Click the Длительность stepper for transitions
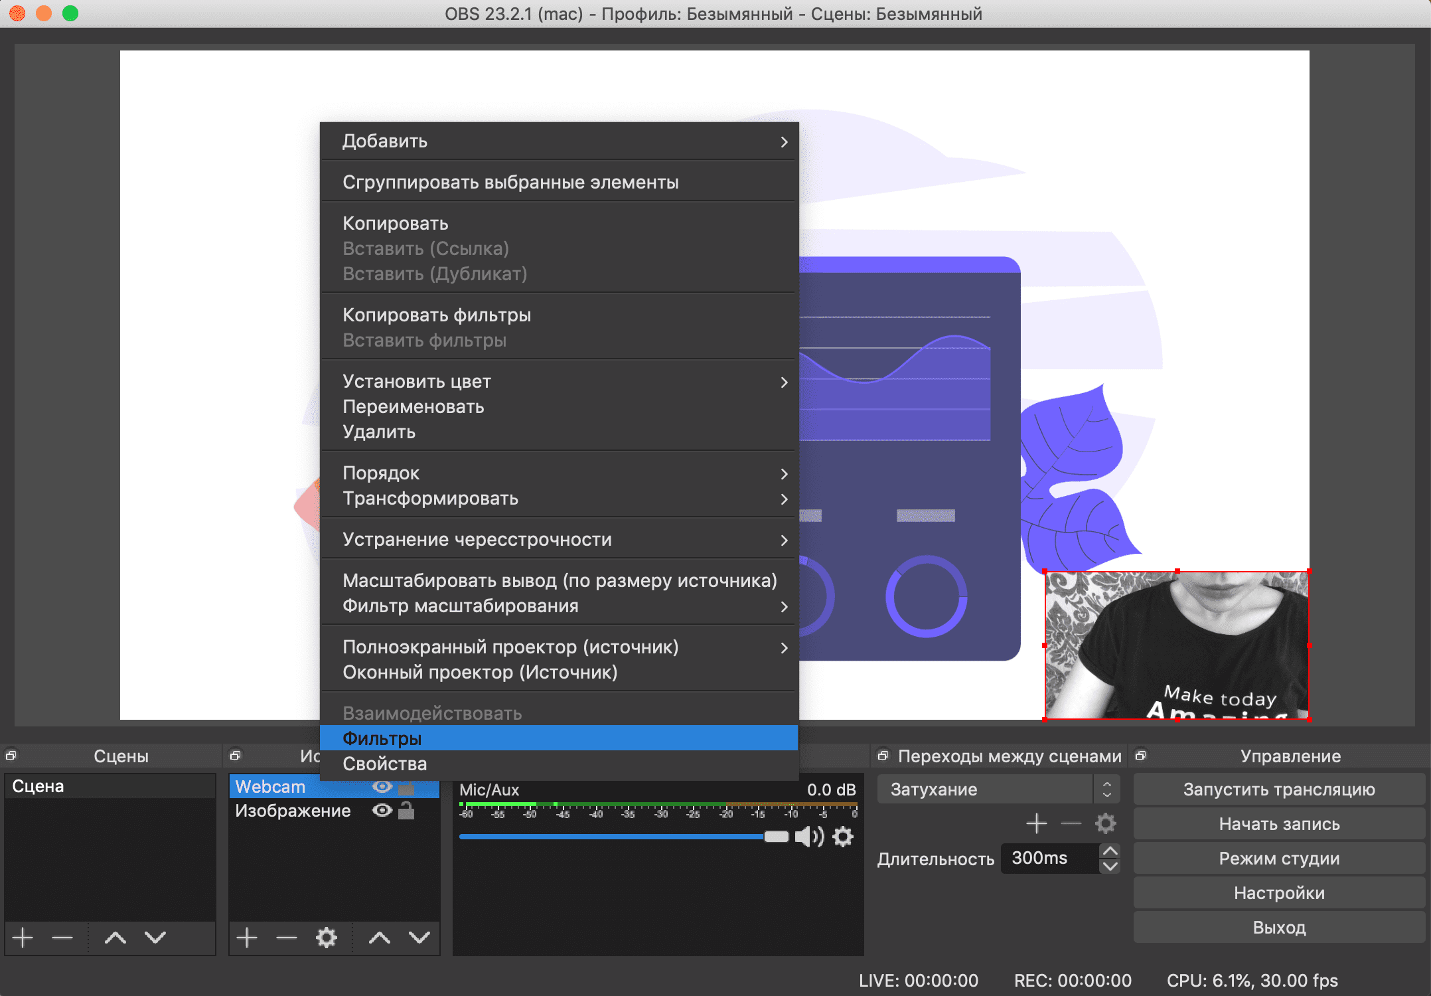1431x996 pixels. pyautogui.click(x=1114, y=859)
